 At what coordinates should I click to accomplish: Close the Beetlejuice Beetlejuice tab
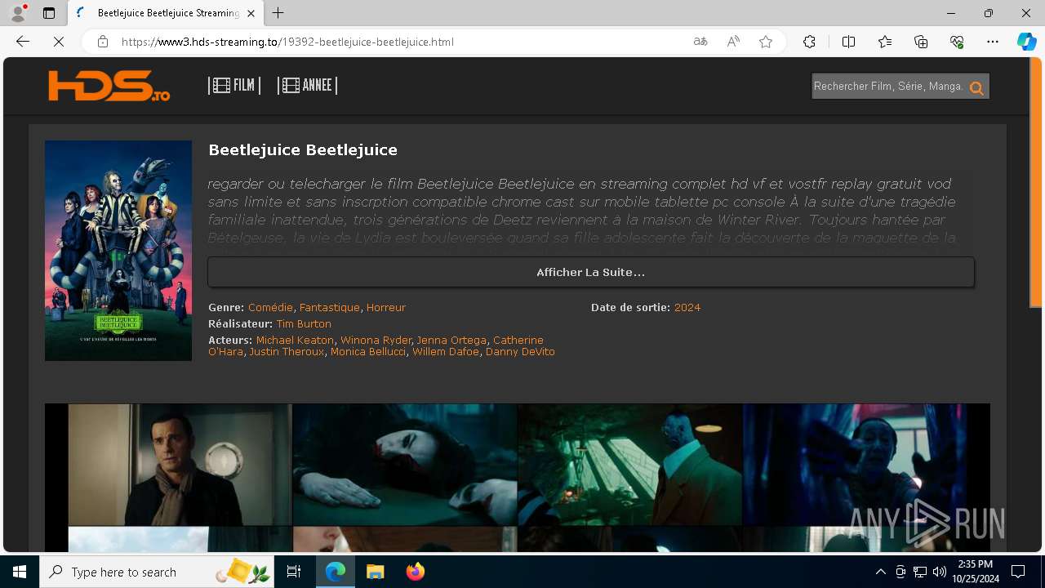[x=251, y=13]
